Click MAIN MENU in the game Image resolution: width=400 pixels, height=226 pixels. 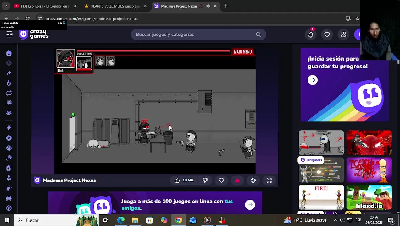click(x=243, y=52)
